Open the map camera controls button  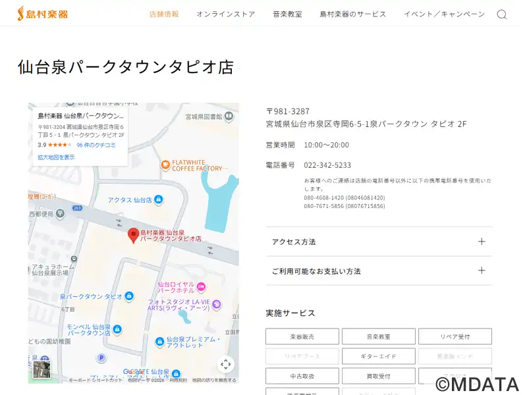(226, 364)
